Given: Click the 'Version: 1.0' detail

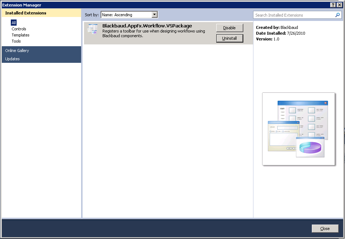Looking at the screenshot, I should (x=267, y=39).
